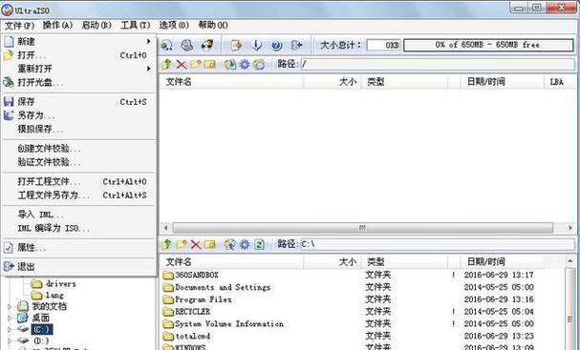Screen dimensions: 580x350
Task: Select 打开光盘... menu entry
Action: (x=78, y=82)
